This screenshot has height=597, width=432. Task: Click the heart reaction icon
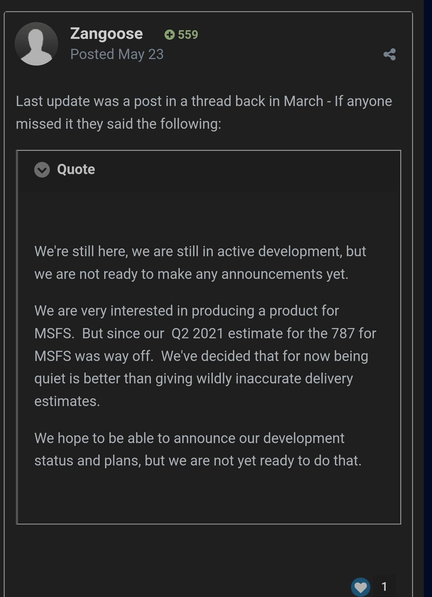click(360, 587)
